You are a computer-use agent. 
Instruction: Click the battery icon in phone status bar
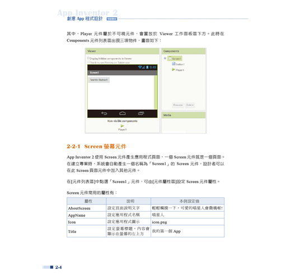[x=147, y=67]
